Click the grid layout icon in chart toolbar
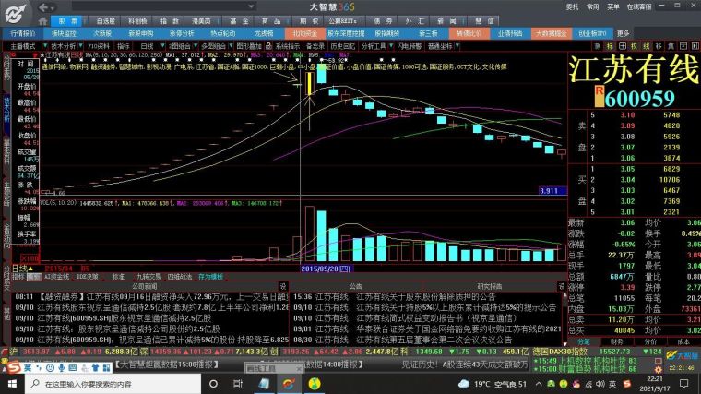 point(623,46)
